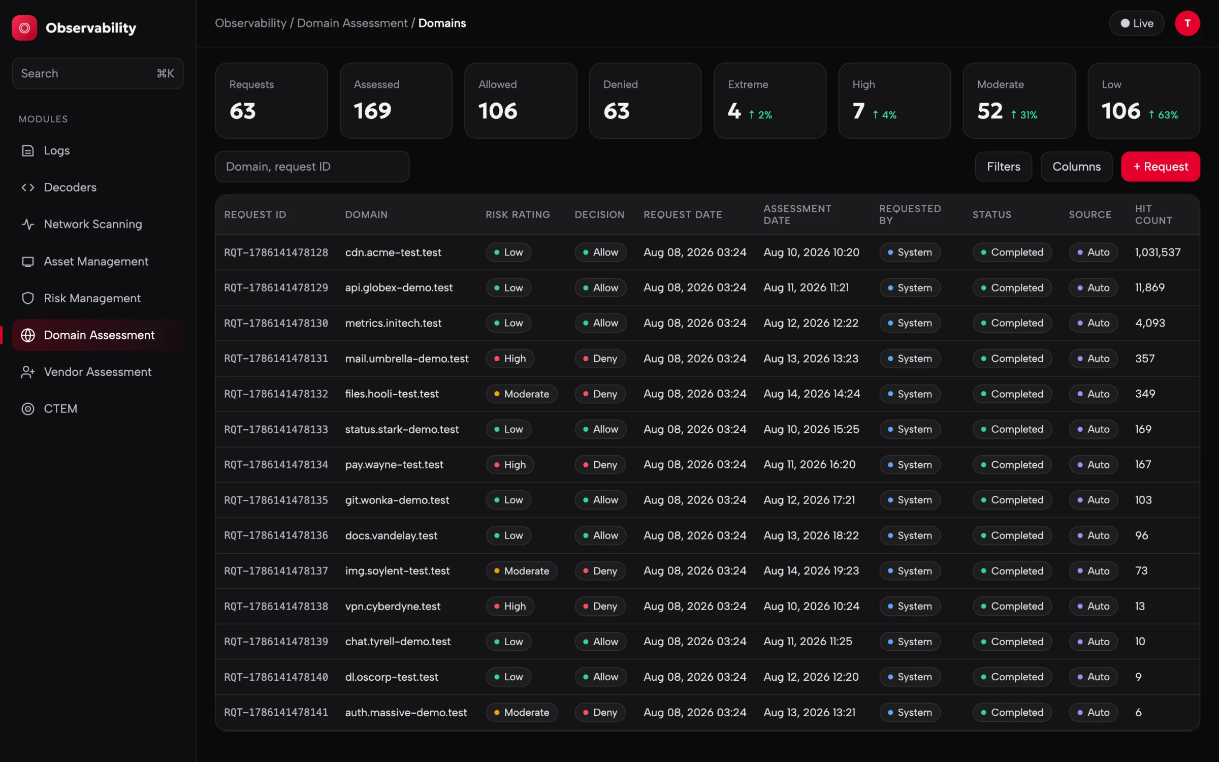
Task: Click the Auto source for dl.oscorp-test.test
Action: pos(1093,677)
